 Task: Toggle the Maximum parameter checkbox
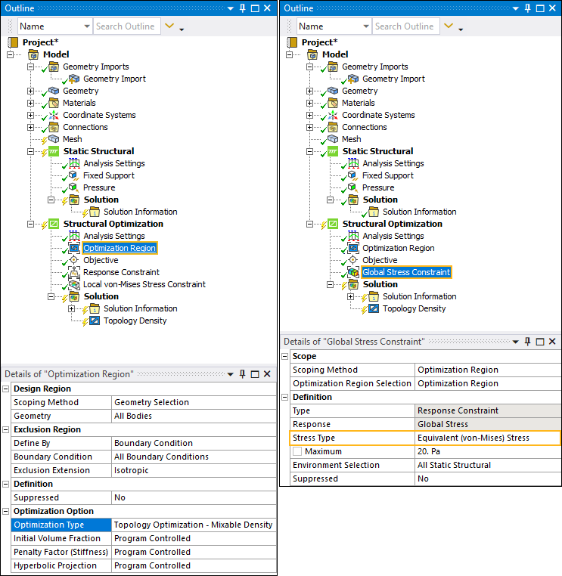click(298, 452)
